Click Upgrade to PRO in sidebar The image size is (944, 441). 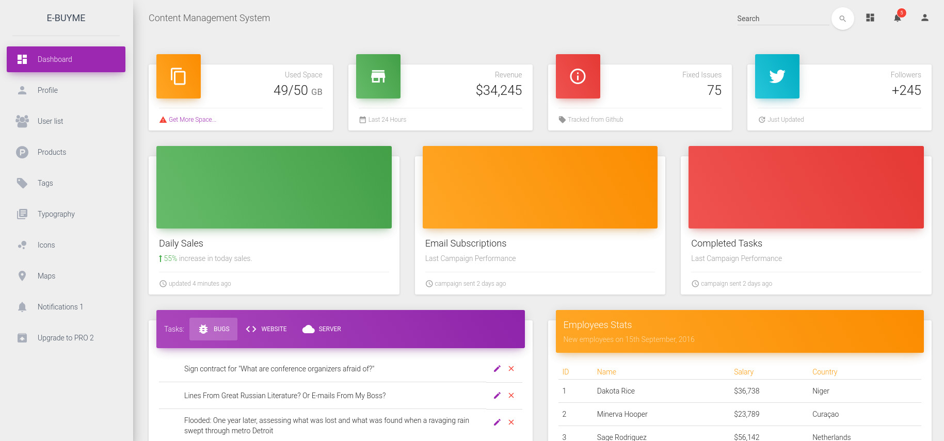[65, 338]
